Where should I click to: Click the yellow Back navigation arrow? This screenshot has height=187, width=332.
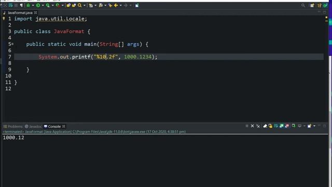pyautogui.click(x=116, y=5)
